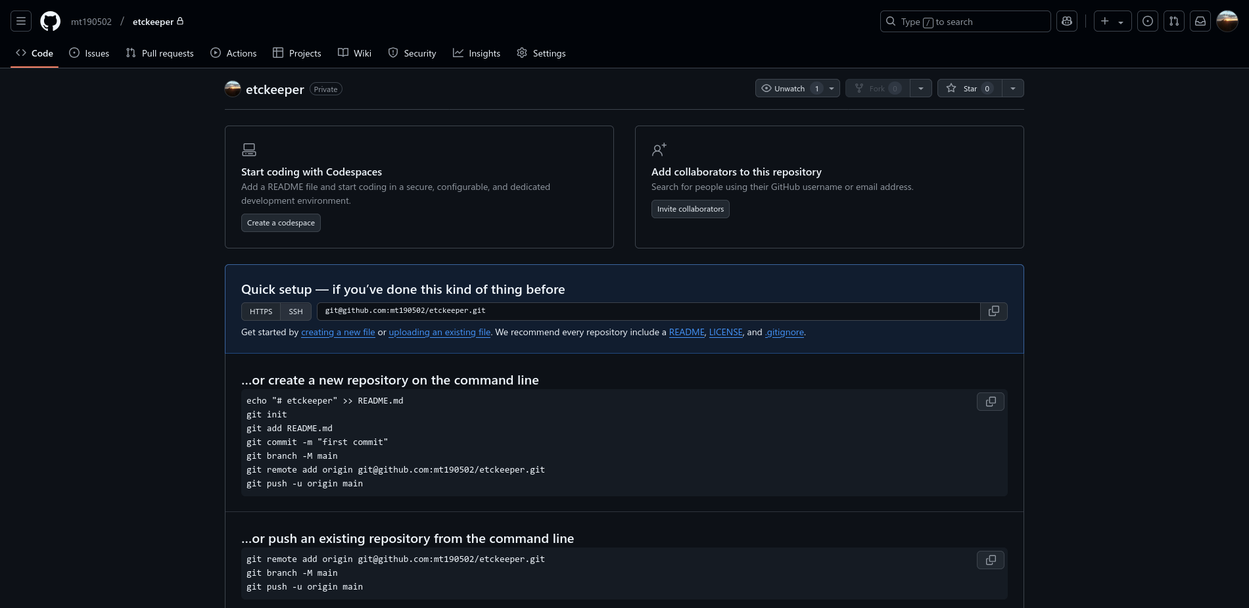The image size is (1249, 608).
Task: Open the Code tab
Action: tap(35, 53)
